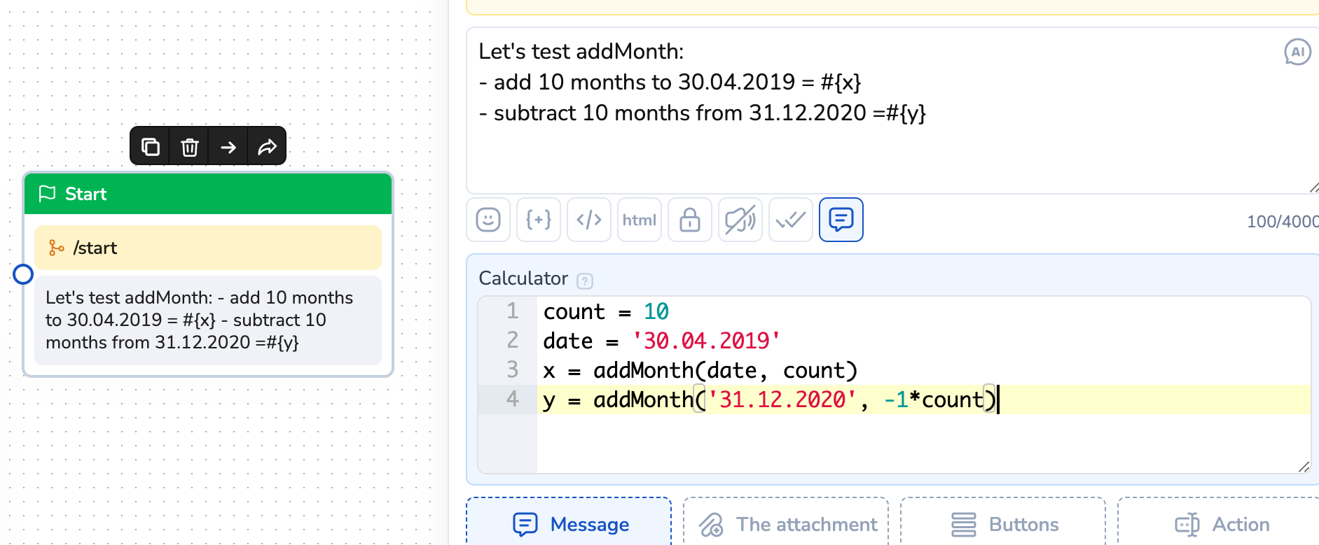The image size is (1319, 545).
Task: Open the AI assistant icon
Action: coord(1297,52)
